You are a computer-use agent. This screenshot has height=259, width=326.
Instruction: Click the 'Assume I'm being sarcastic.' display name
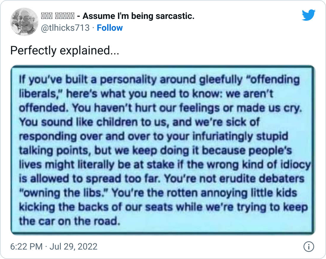pos(138,16)
